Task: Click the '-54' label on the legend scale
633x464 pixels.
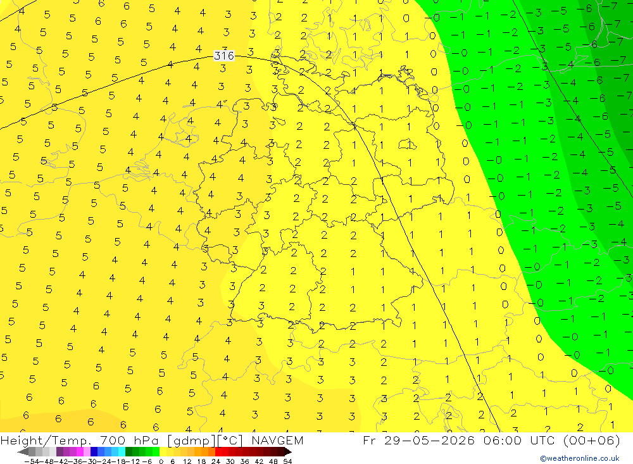Action: pyautogui.click(x=32, y=461)
